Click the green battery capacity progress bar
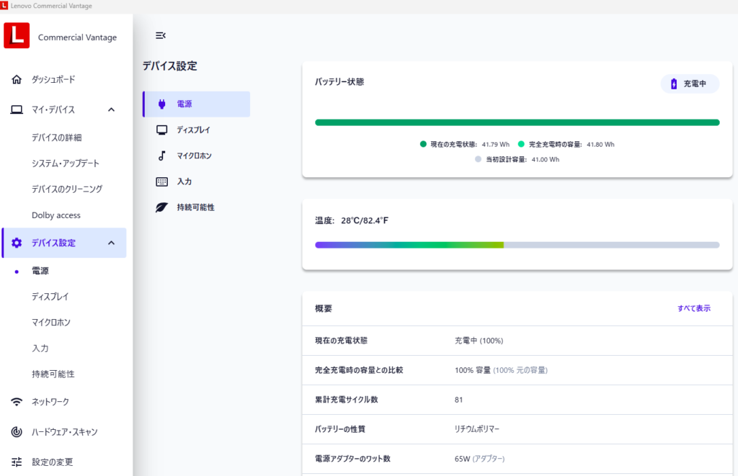Viewport: 738px width, 476px height. (517, 122)
